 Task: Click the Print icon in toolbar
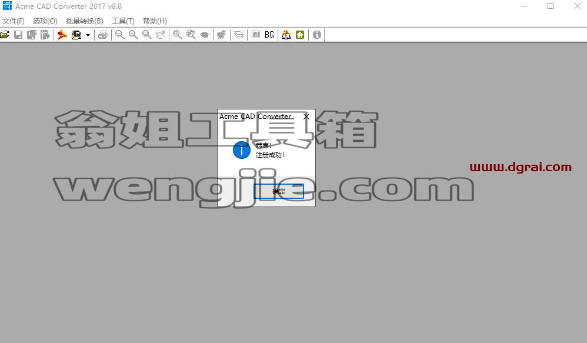[103, 35]
